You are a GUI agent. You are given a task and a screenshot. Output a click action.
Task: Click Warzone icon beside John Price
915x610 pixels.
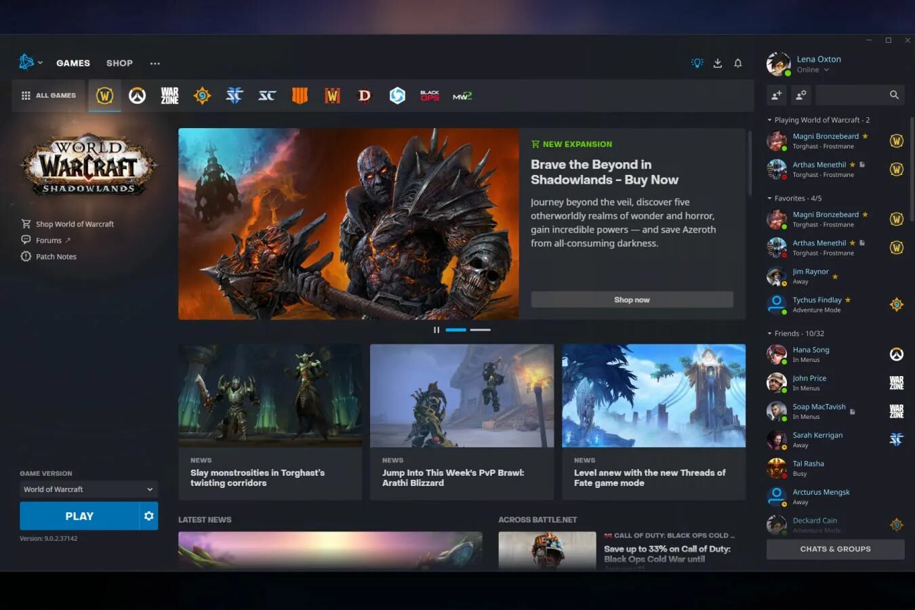pos(896,383)
